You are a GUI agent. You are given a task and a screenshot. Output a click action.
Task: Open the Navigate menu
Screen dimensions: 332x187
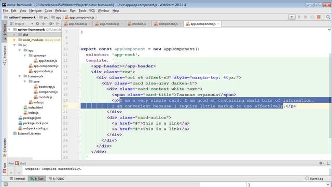(35, 10)
